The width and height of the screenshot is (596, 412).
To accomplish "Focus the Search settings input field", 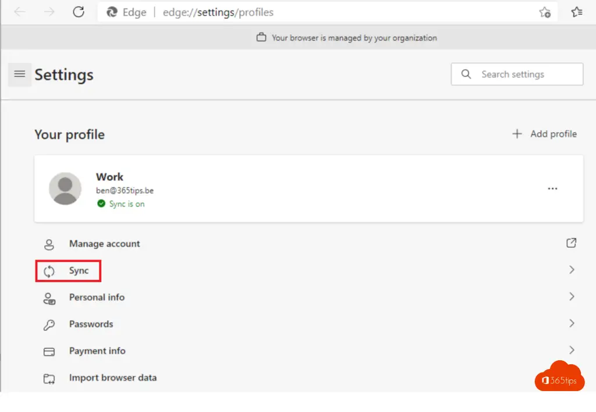I will [x=517, y=74].
